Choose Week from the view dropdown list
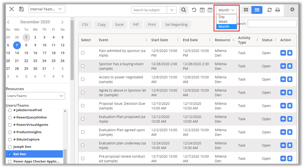Image resolution: width=304 pixels, height=168 pixels. 223,21
